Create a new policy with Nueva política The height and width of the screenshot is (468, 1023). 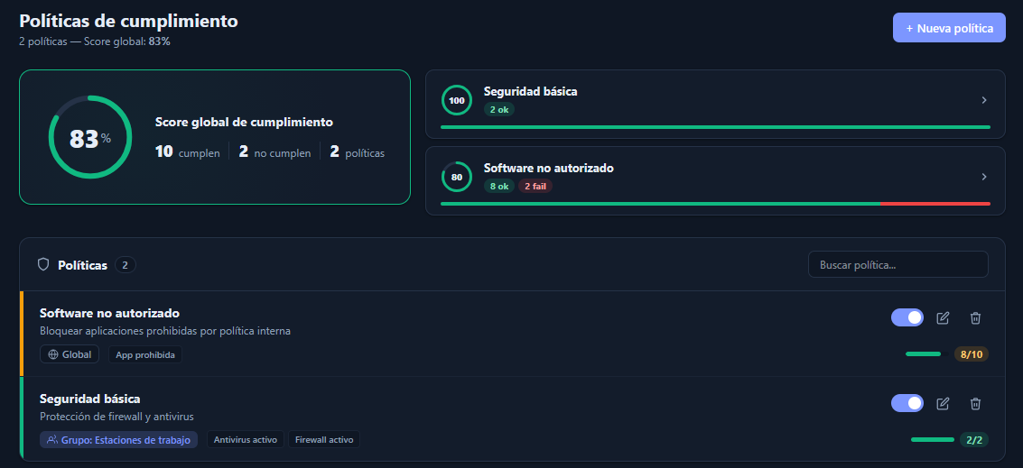tap(949, 28)
